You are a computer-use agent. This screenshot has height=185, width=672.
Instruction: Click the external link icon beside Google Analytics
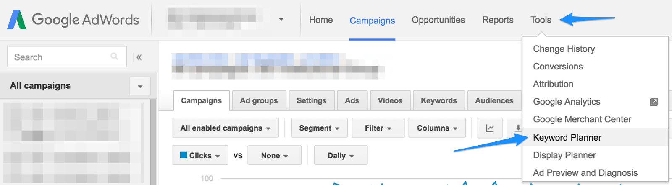click(654, 102)
